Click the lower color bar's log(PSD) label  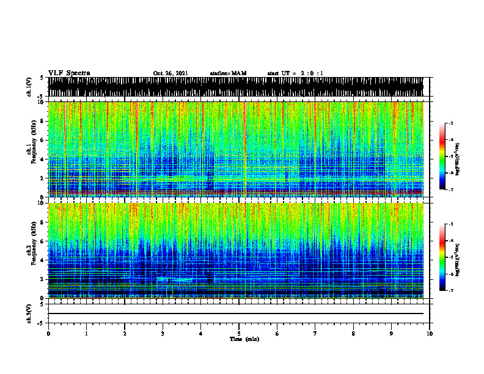click(458, 260)
